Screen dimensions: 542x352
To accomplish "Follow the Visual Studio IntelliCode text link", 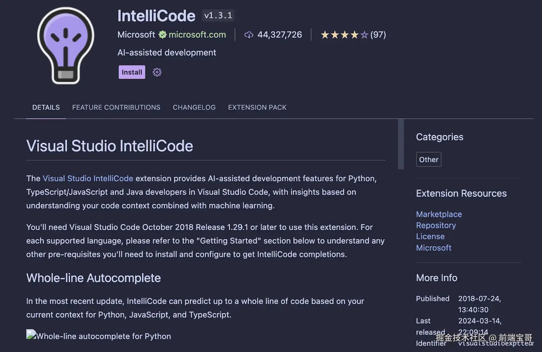I will click(88, 179).
